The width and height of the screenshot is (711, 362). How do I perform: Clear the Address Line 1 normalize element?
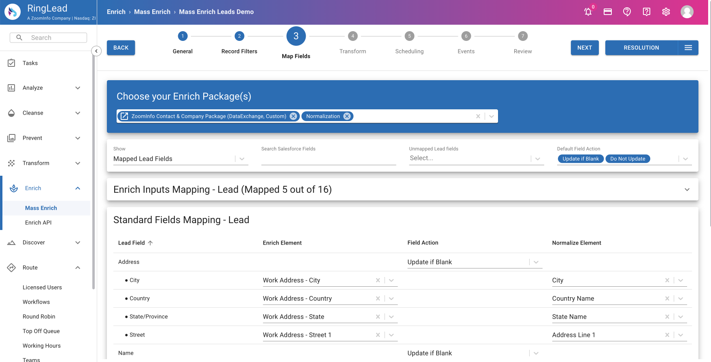pyautogui.click(x=667, y=335)
